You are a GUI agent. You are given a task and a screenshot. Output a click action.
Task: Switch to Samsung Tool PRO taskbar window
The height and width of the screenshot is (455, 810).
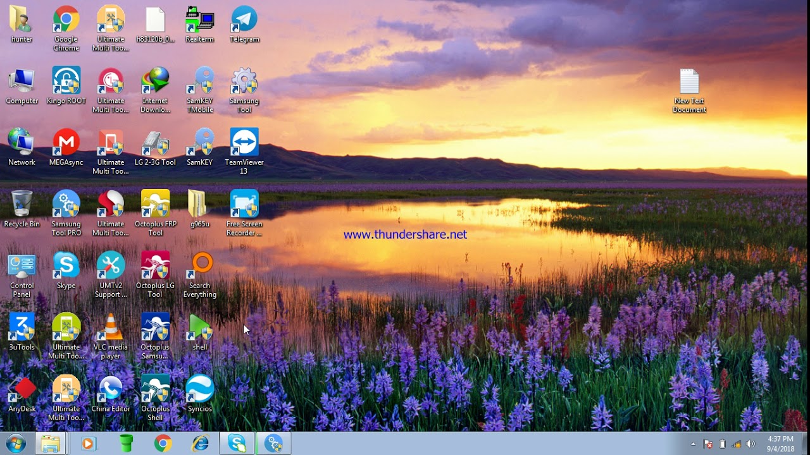tap(273, 444)
